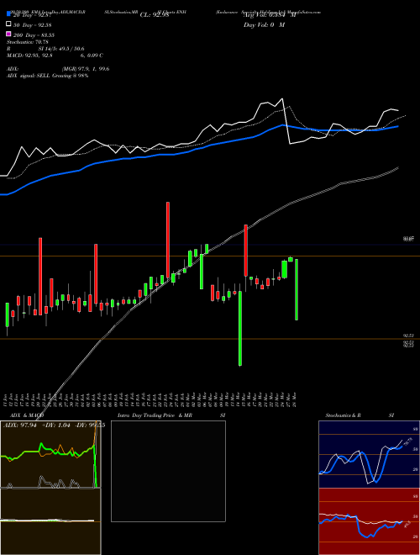
Task: Click the last green candlestick on the right
Action: click(x=297, y=289)
